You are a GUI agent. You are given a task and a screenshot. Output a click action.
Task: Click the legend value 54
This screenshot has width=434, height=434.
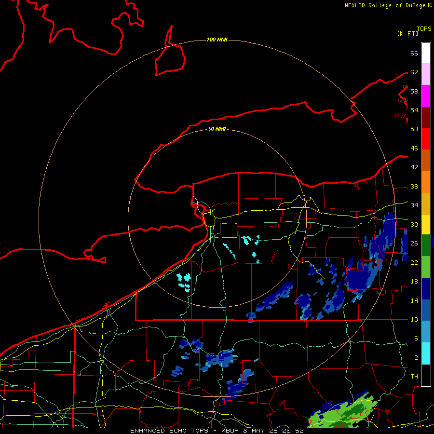[414, 110]
